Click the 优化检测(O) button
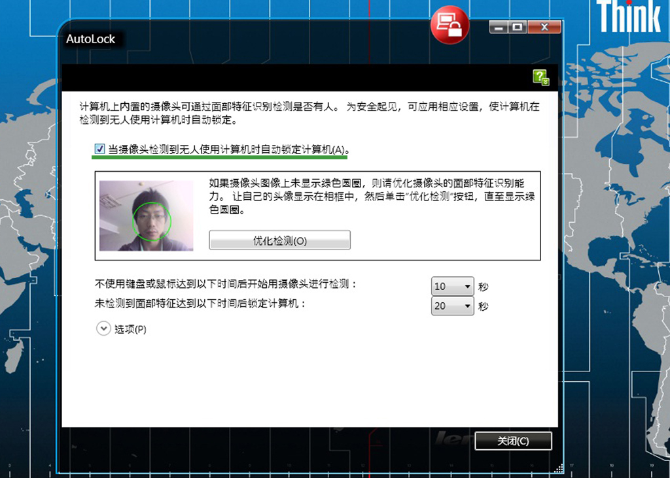 pyautogui.click(x=279, y=240)
